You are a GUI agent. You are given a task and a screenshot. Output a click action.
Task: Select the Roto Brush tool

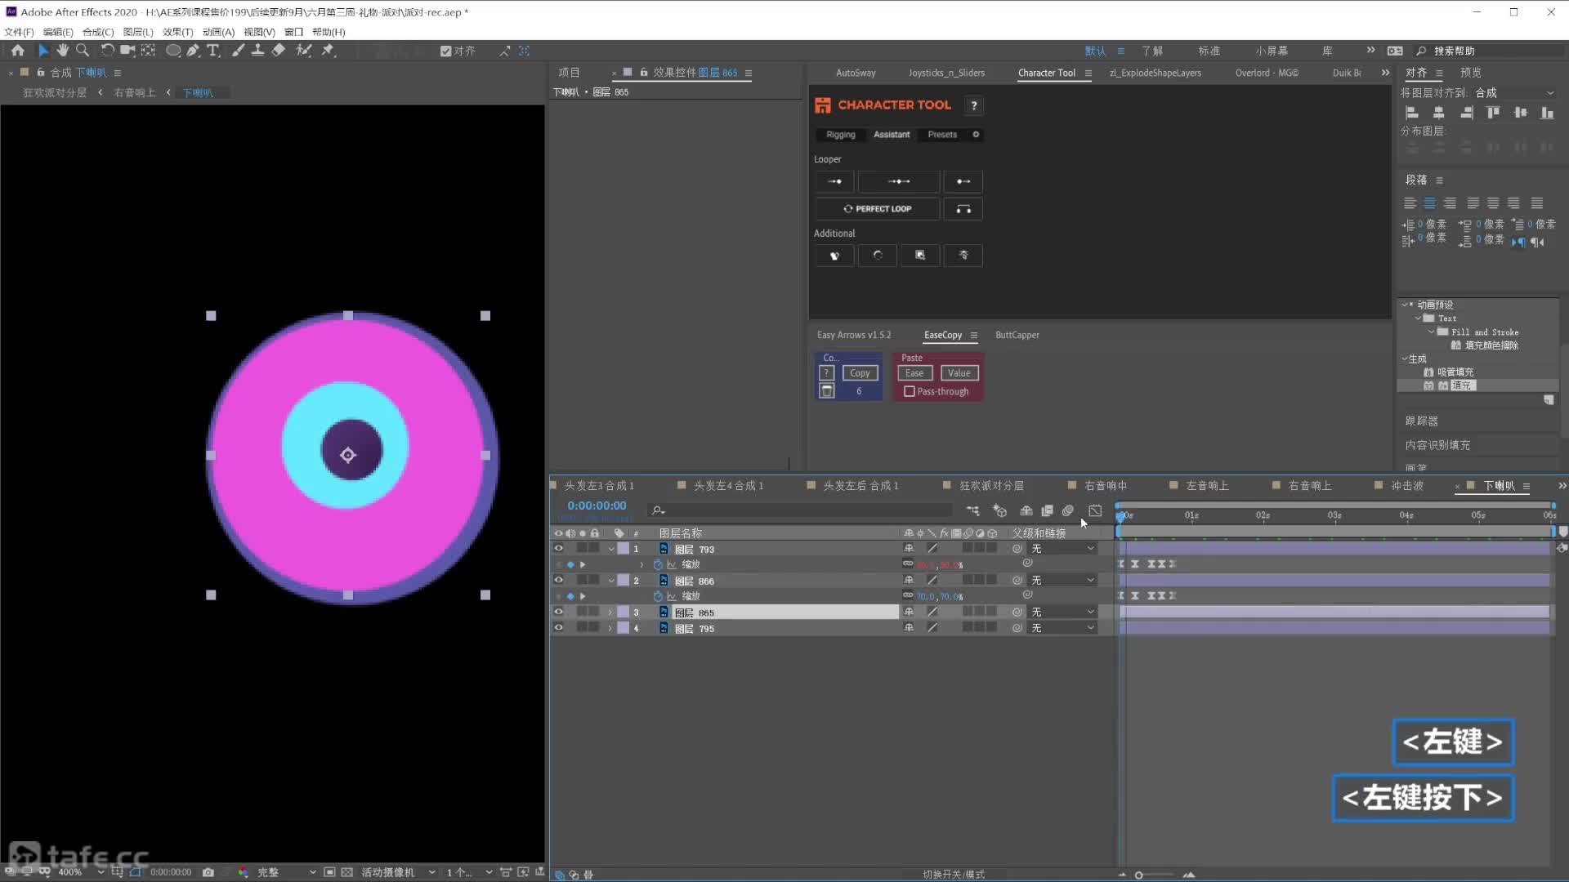(x=304, y=51)
